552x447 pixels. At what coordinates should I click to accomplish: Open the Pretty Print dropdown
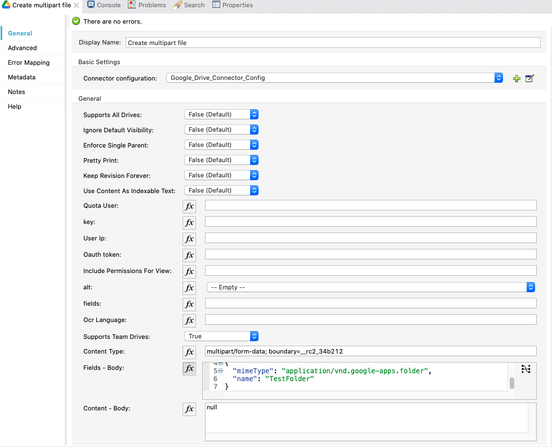(x=221, y=160)
